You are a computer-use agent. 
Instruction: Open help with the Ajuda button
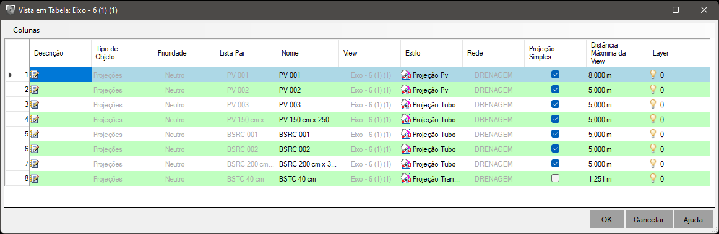[693, 219]
